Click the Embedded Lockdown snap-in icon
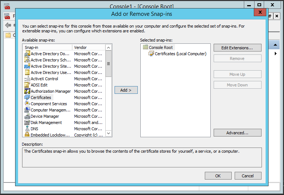 (27, 135)
